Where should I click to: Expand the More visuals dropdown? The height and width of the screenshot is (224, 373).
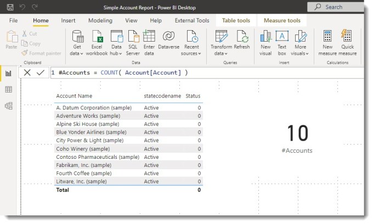pos(300,43)
